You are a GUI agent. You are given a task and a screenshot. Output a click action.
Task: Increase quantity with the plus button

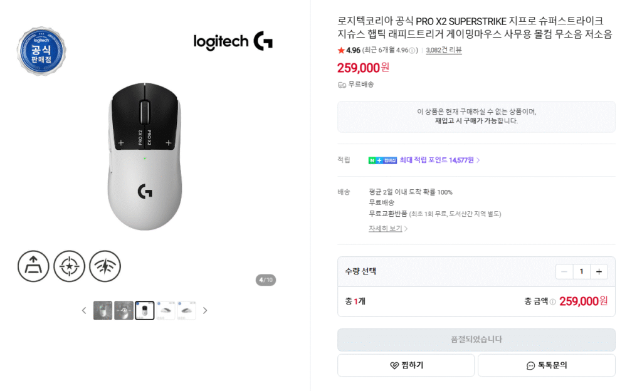(599, 271)
